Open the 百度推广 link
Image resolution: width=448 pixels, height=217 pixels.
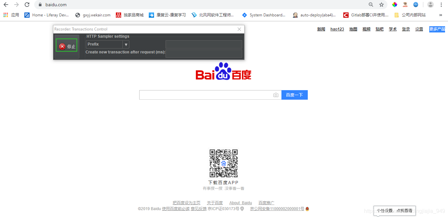coord(266,203)
